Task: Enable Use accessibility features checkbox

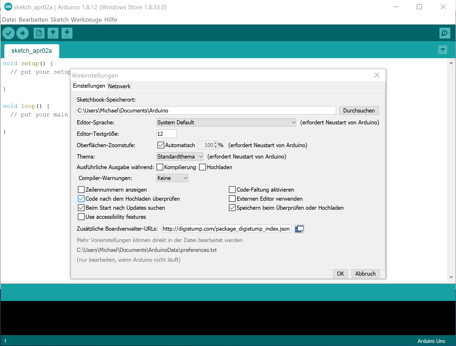Action: [81, 217]
